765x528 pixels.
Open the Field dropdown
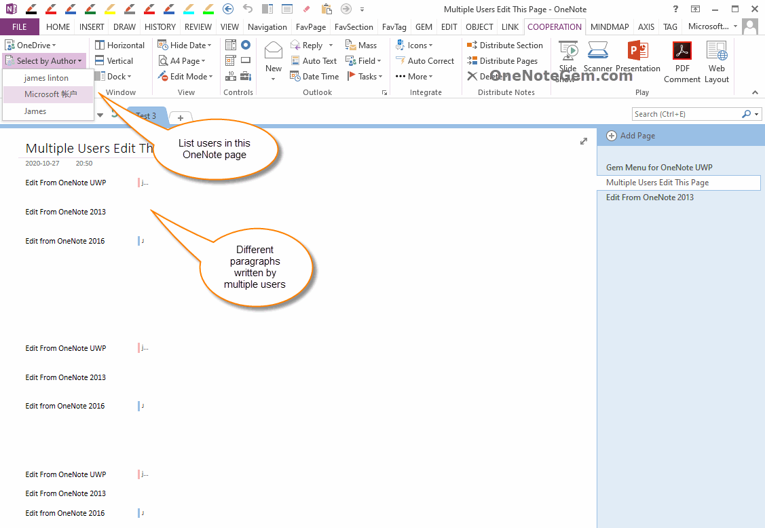(x=363, y=61)
